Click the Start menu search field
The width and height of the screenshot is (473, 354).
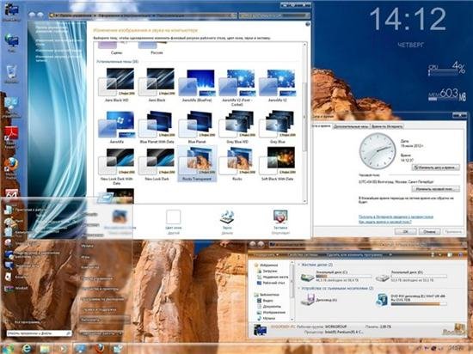point(40,333)
